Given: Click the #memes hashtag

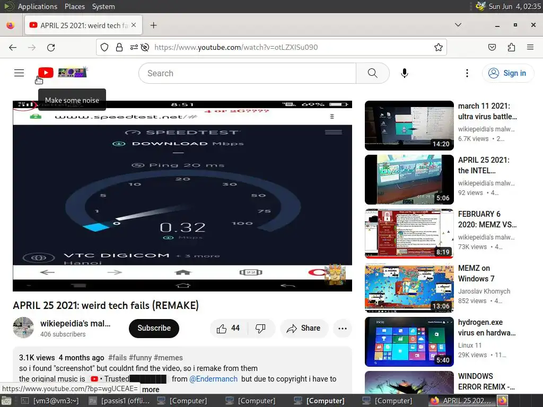Looking at the screenshot, I should click(x=168, y=358).
